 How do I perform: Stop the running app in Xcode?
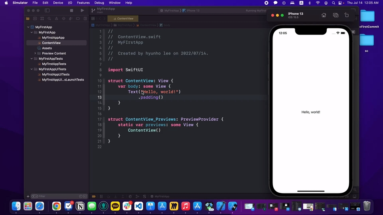71,10
